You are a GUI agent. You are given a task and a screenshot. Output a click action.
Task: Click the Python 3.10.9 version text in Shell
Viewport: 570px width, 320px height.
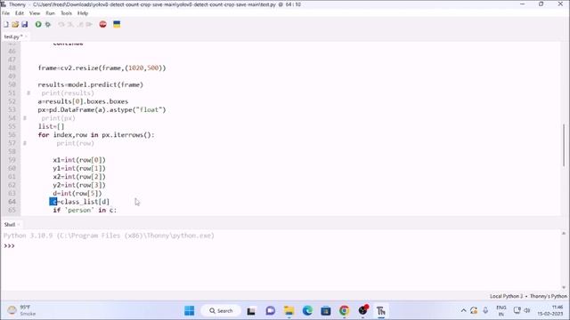click(x=28, y=236)
